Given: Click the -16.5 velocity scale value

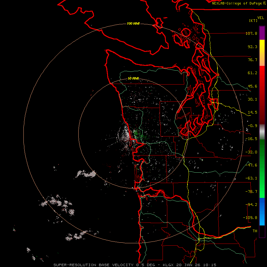Looking at the screenshot, I should pyautogui.click(x=251, y=139).
